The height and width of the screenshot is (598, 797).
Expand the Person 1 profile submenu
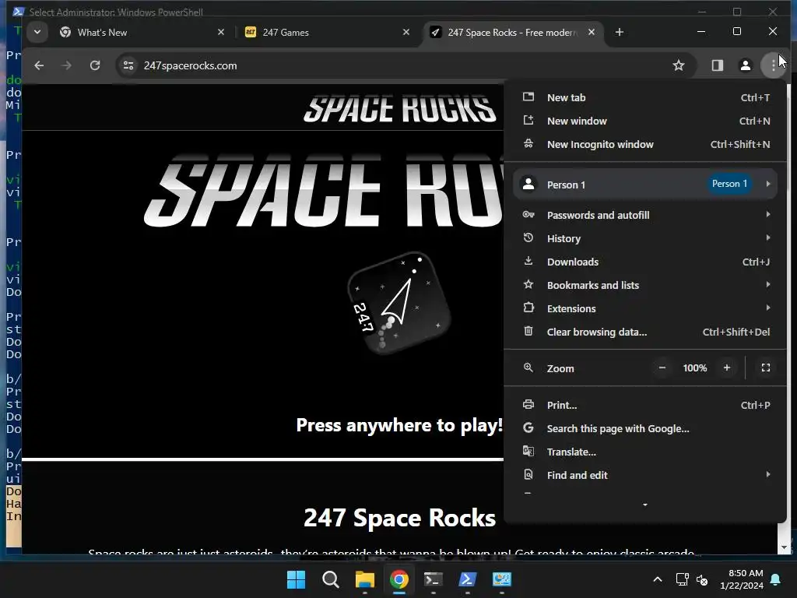pyautogui.click(x=645, y=184)
